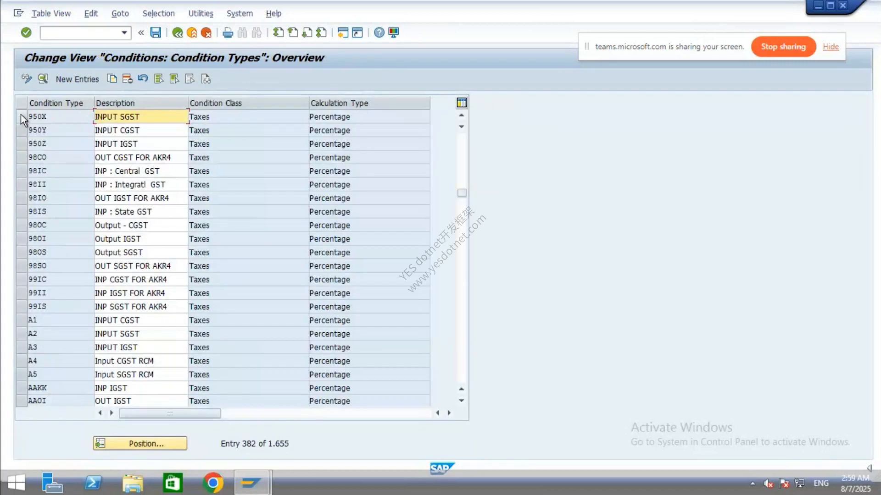
Task: Open the Help question mark icon
Action: point(379,33)
